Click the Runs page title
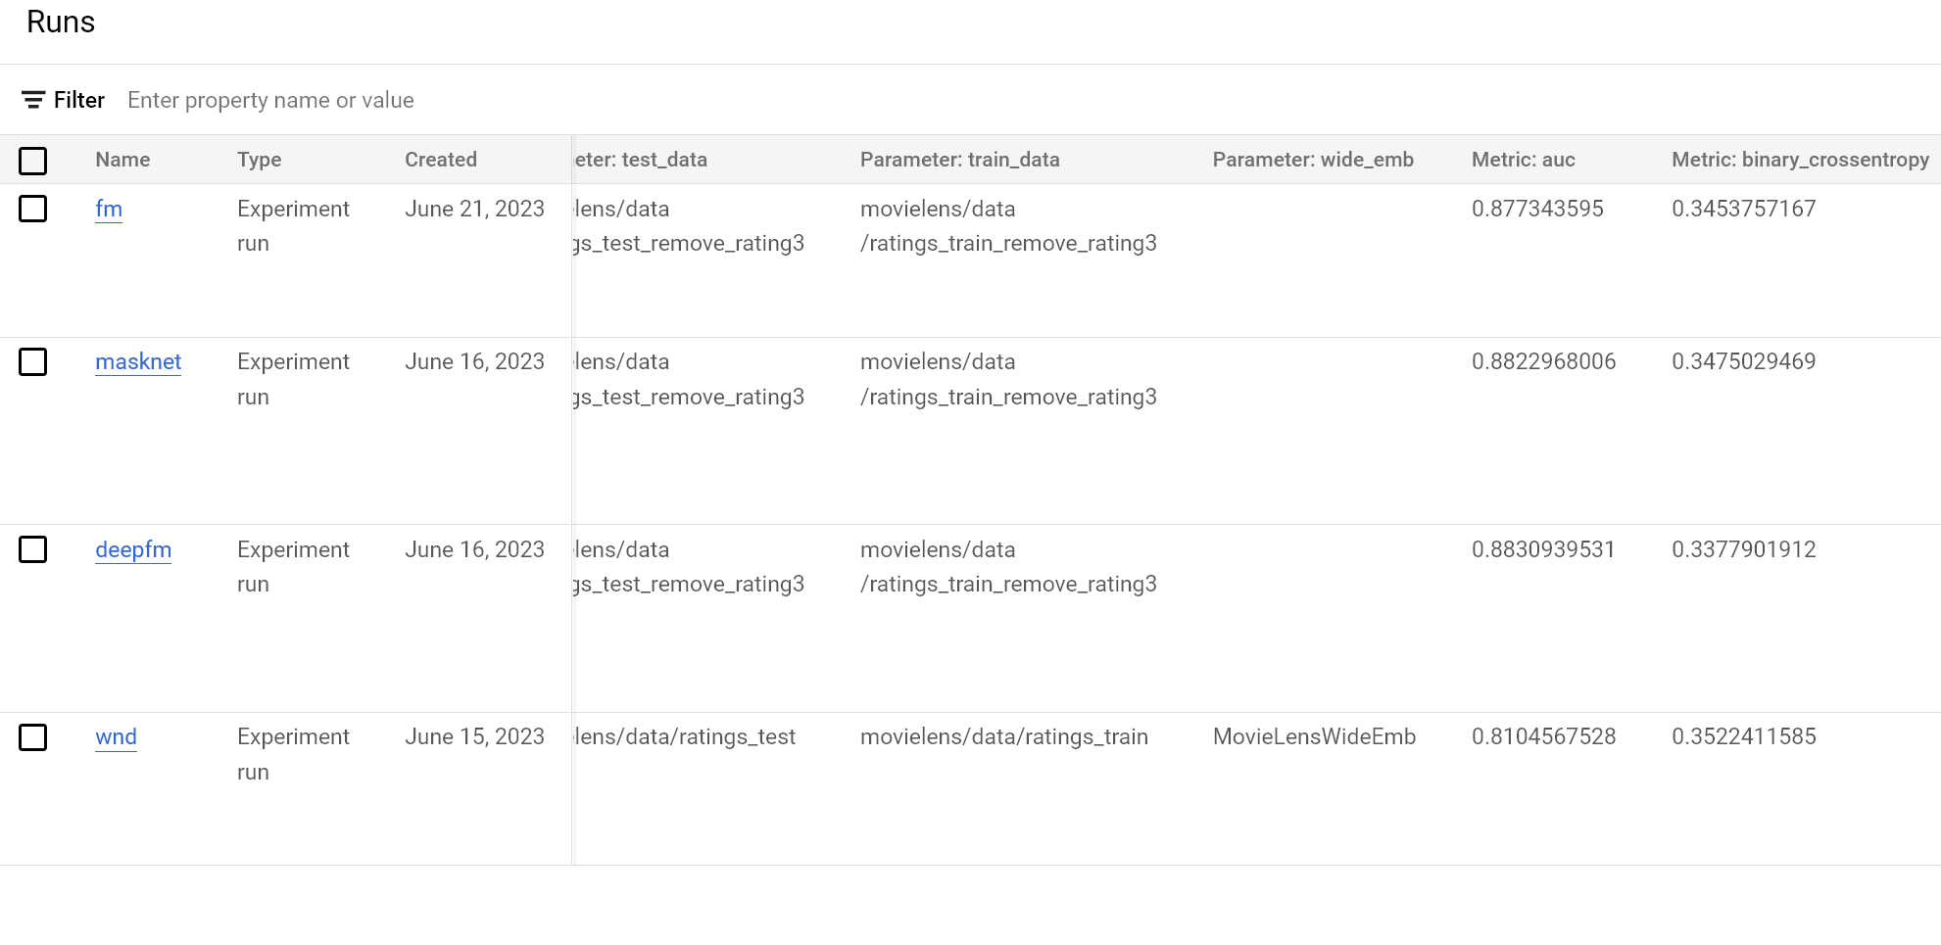 coord(61,22)
